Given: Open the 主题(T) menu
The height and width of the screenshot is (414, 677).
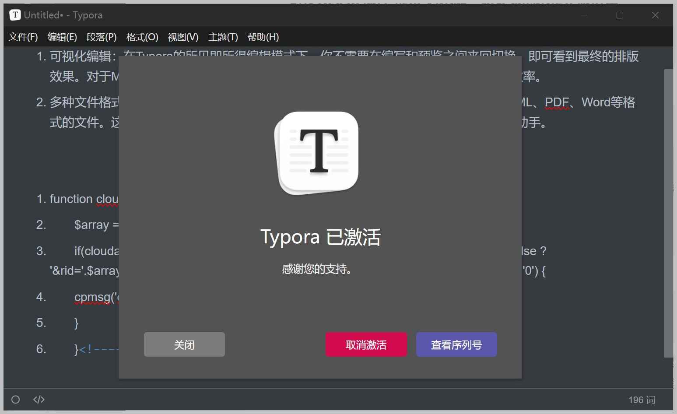Looking at the screenshot, I should (223, 37).
